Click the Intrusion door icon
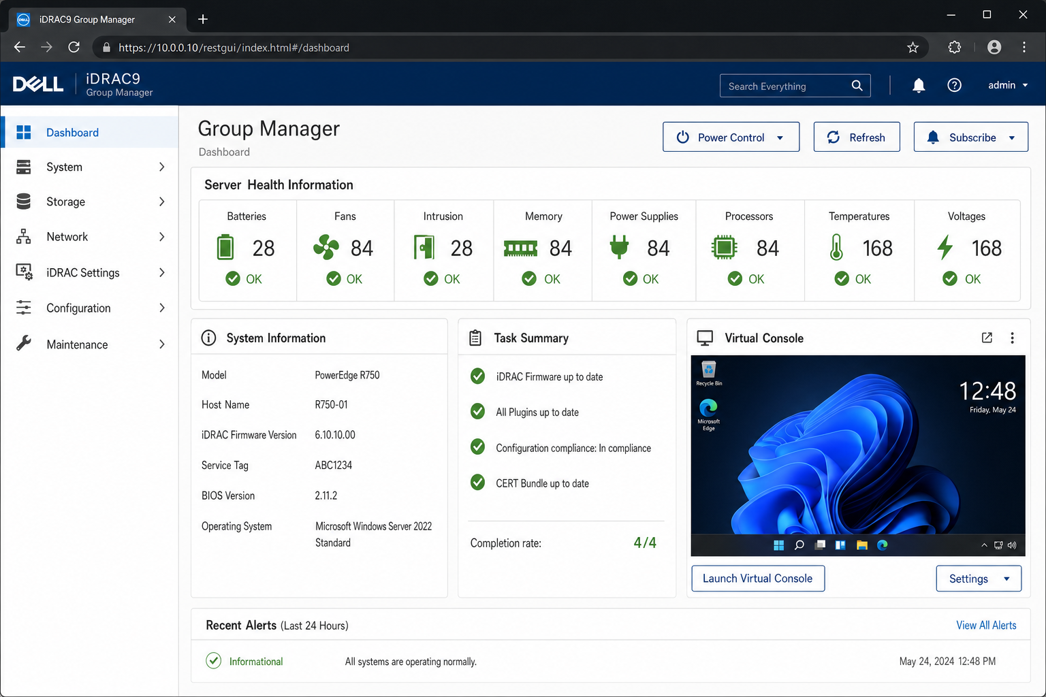The width and height of the screenshot is (1046, 697). point(424,247)
